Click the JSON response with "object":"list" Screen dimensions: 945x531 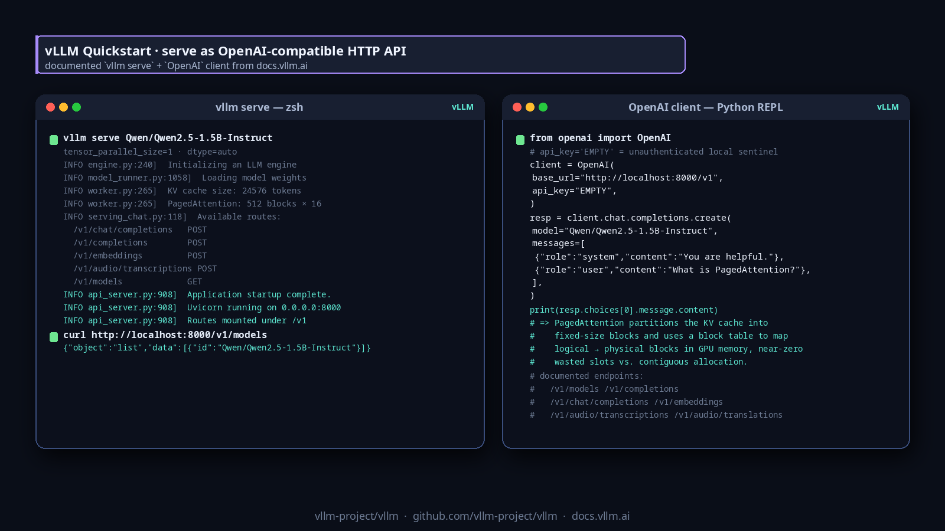click(x=217, y=348)
